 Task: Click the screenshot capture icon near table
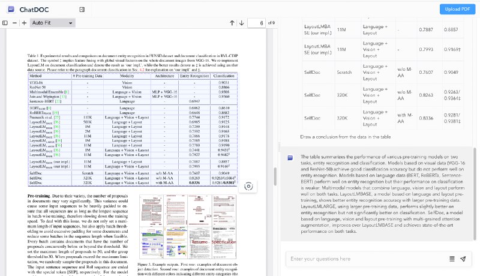coord(248,187)
